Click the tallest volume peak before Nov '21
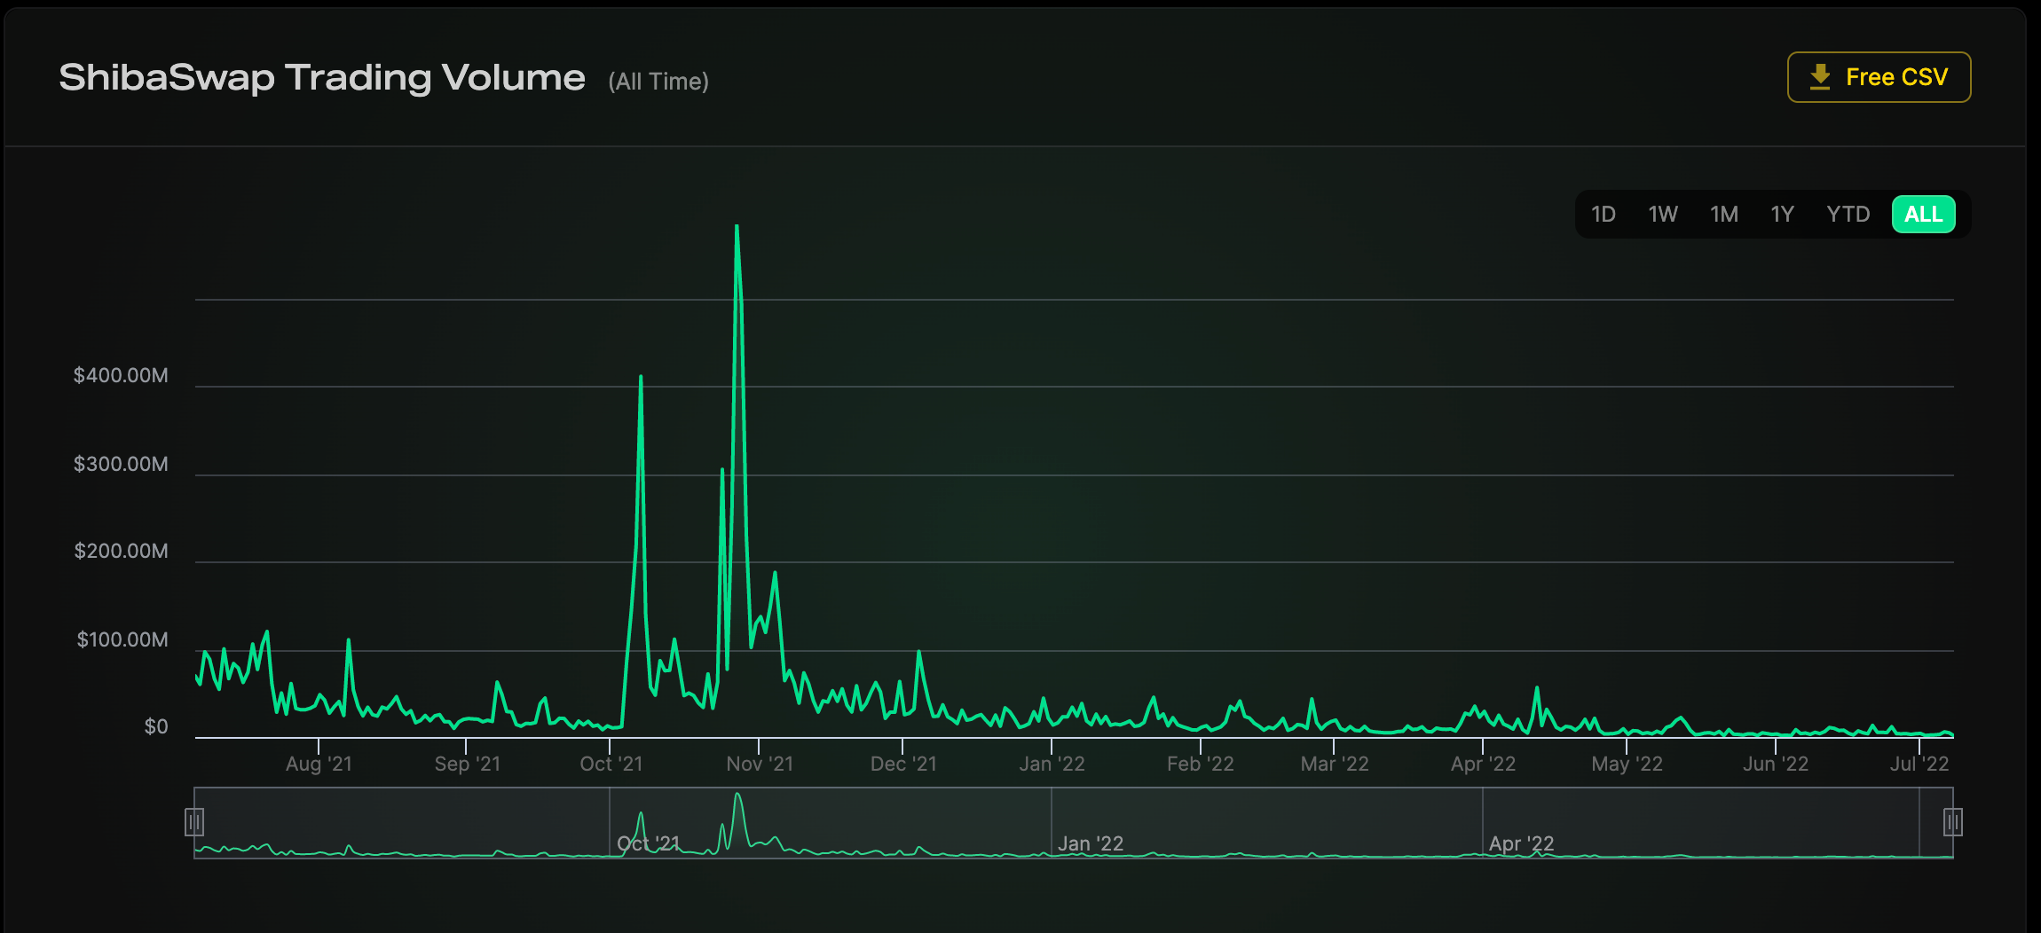The height and width of the screenshot is (933, 2041). click(737, 228)
